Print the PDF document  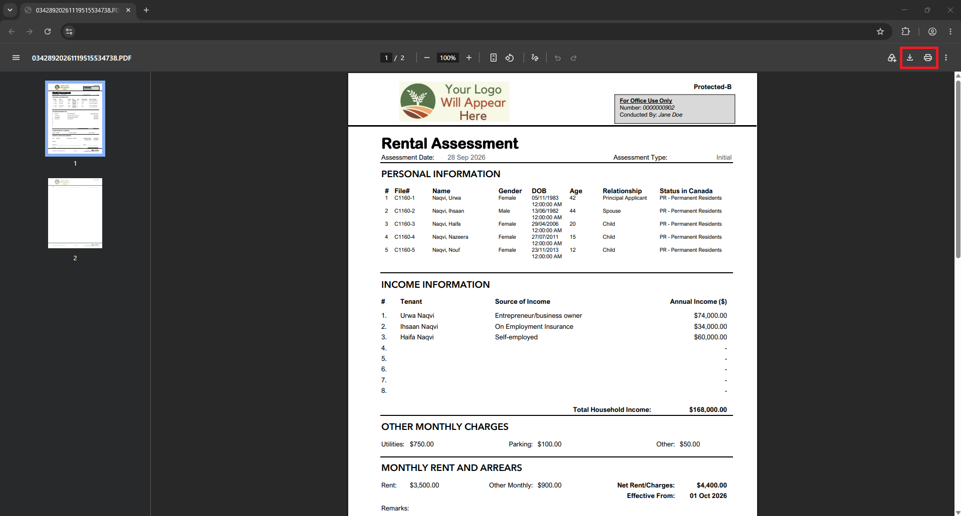point(928,58)
